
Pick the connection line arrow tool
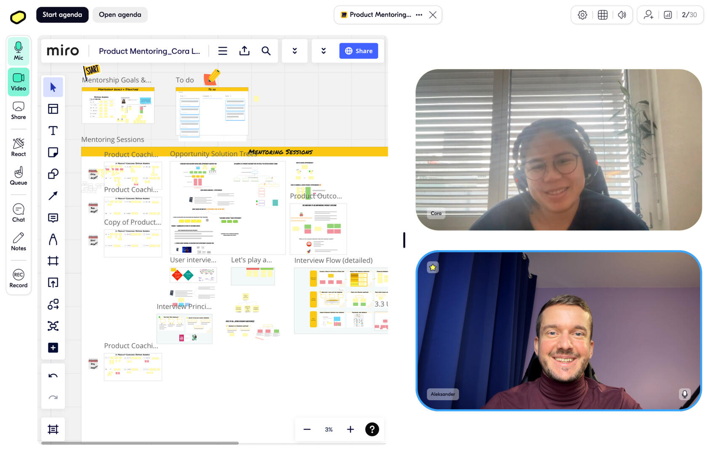(53, 196)
